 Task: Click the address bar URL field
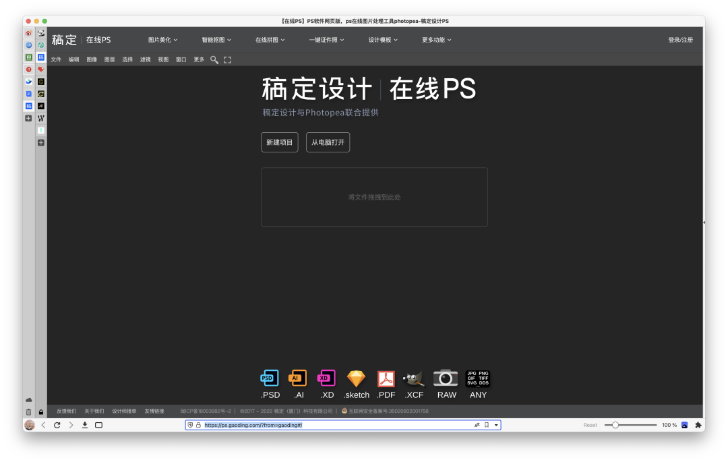pos(342,425)
